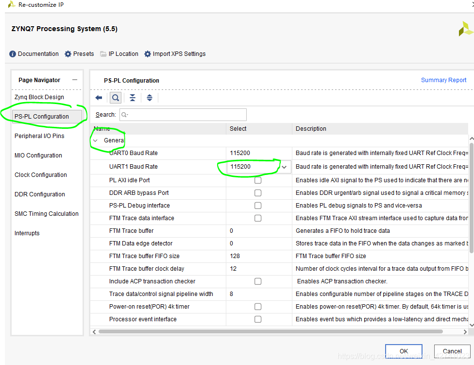
Task: Click the Documentation label
Action: pos(38,54)
